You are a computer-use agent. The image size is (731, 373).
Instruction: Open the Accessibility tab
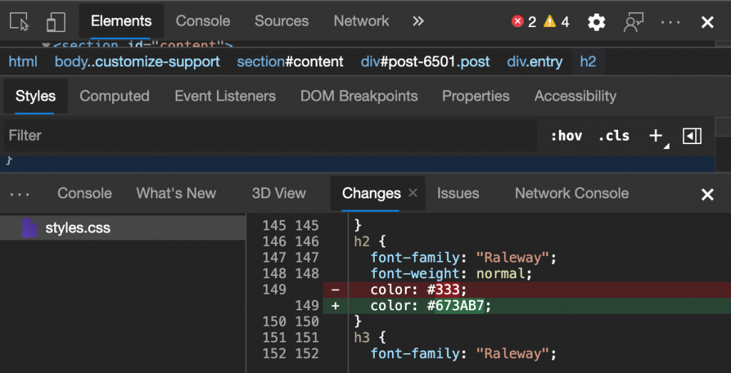point(575,96)
